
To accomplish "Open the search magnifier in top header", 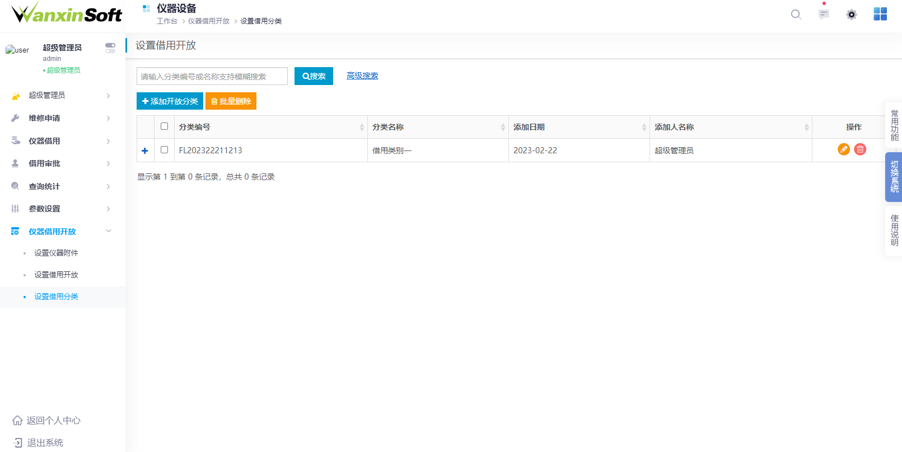I will pos(796,15).
